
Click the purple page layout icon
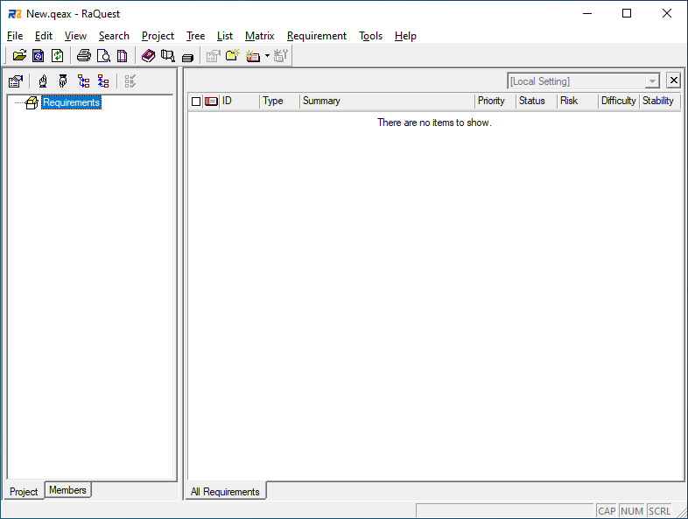[x=122, y=56]
